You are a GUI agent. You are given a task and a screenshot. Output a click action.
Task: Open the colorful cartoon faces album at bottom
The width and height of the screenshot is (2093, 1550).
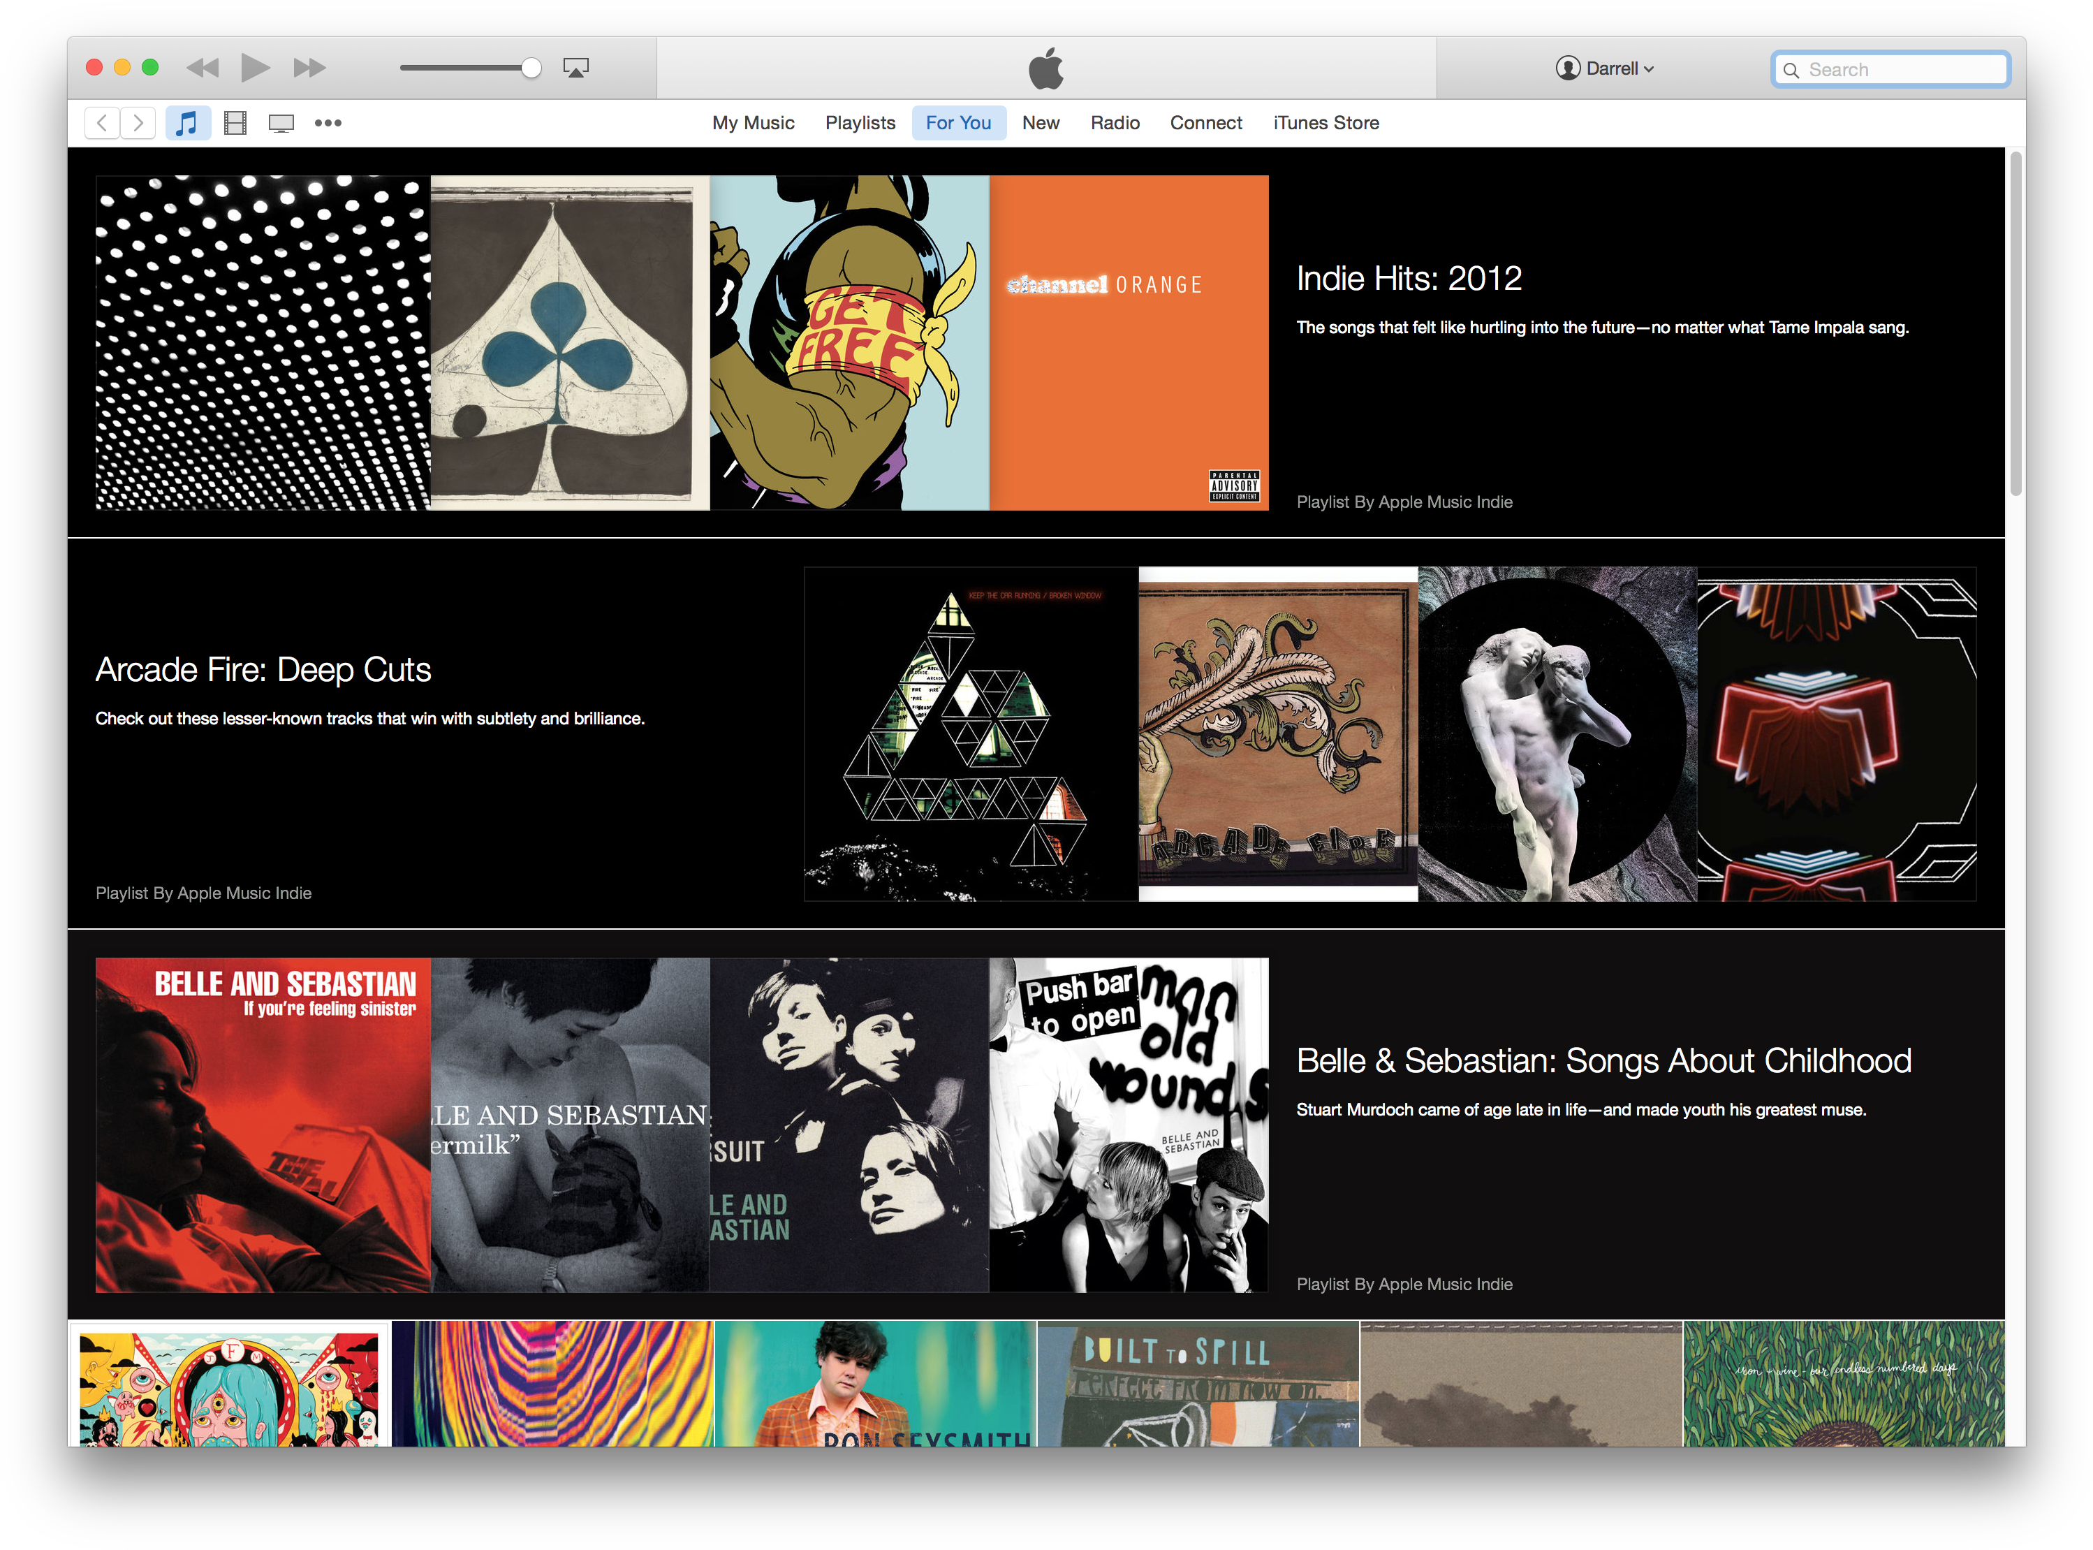[x=230, y=1384]
